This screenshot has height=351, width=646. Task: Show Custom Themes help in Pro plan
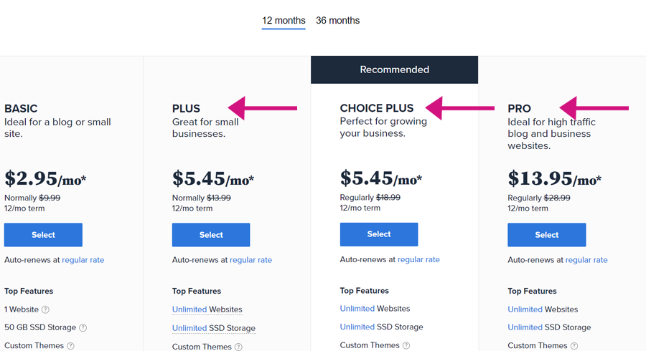(574, 346)
